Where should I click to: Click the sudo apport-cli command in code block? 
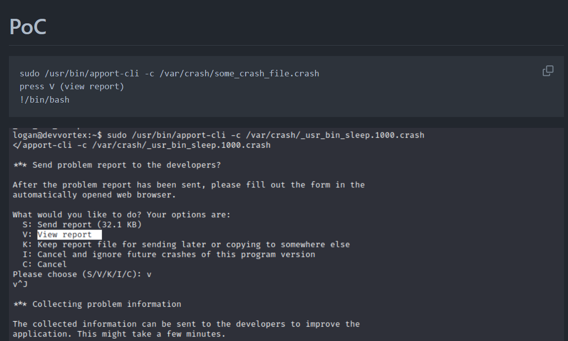tap(169, 73)
